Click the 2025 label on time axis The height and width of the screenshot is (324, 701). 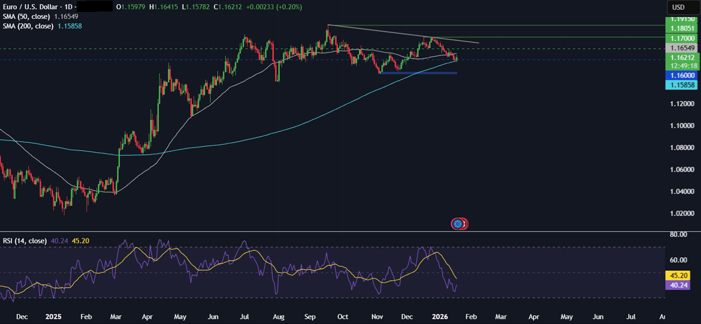point(55,316)
